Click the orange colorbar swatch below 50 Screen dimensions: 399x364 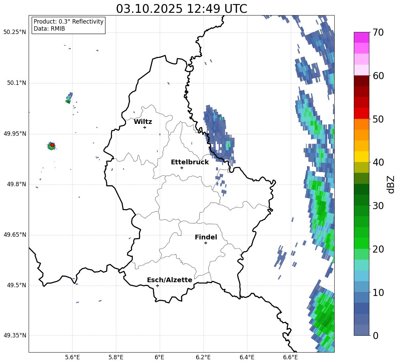click(361, 124)
